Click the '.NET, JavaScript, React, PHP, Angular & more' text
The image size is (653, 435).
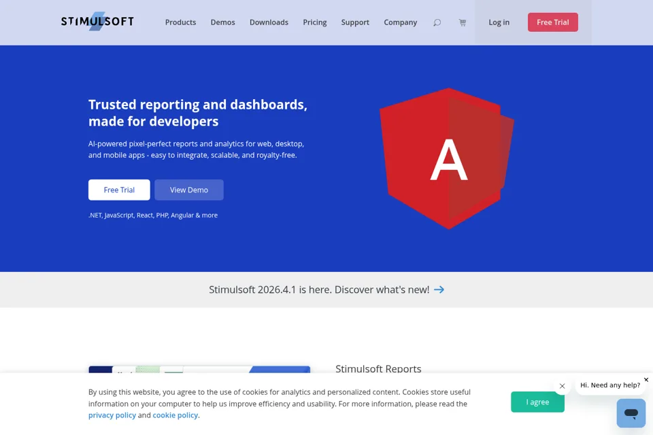coord(153,215)
